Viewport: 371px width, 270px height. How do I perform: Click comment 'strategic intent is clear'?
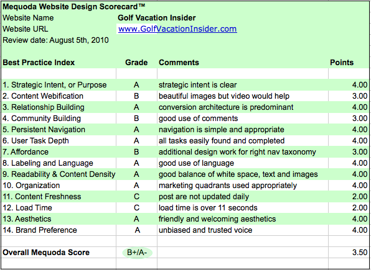[x=197, y=85]
